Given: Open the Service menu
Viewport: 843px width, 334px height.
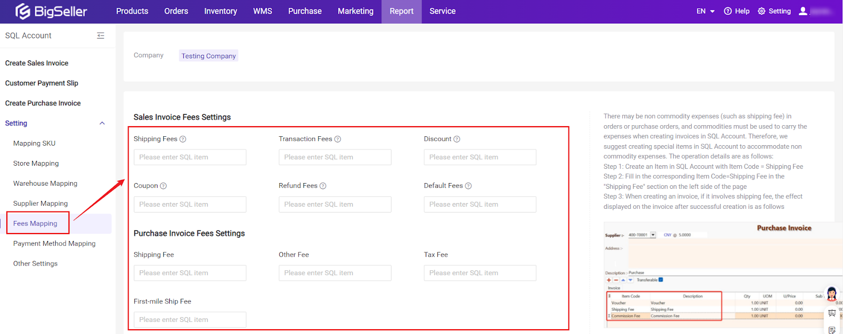Looking at the screenshot, I should click(x=443, y=11).
